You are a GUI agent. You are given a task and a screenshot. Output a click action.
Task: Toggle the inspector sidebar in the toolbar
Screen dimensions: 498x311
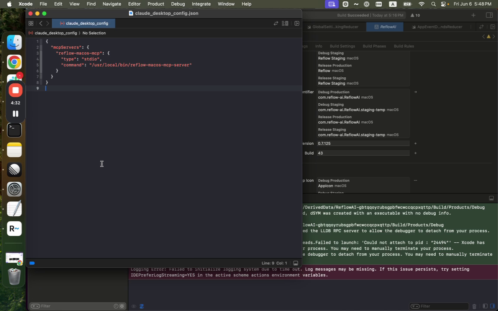pos(489,15)
